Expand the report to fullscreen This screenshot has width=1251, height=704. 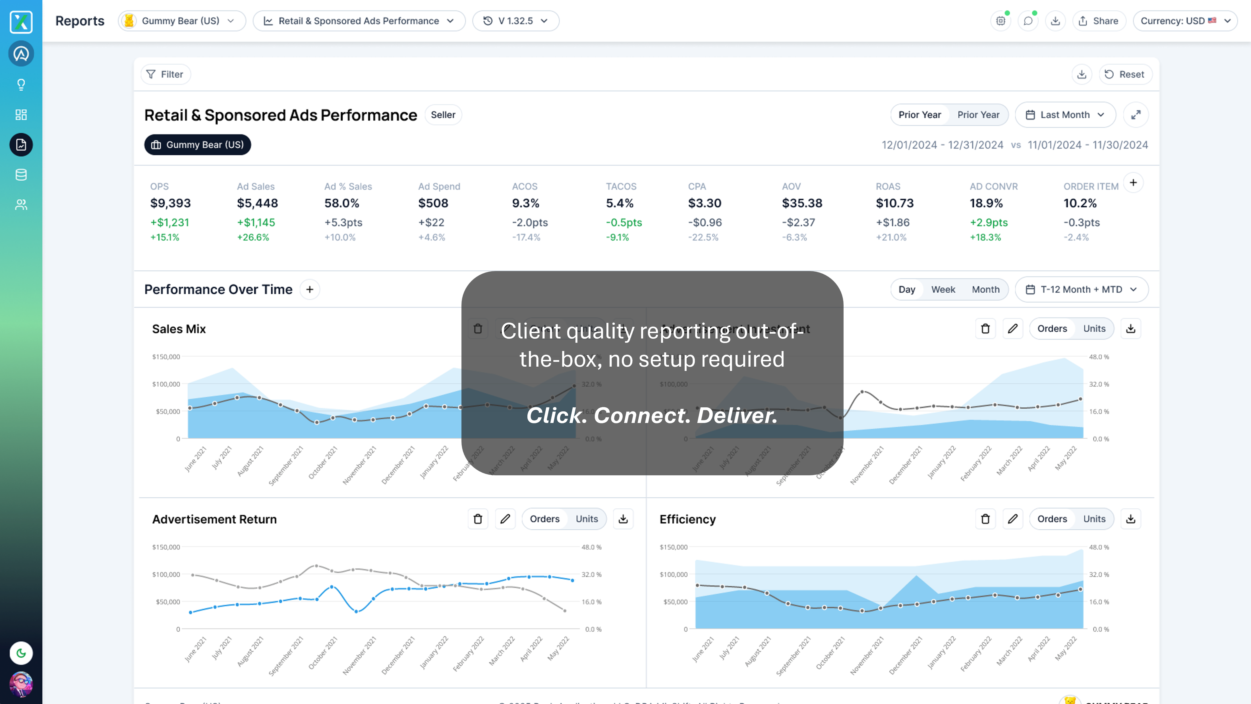pos(1136,115)
